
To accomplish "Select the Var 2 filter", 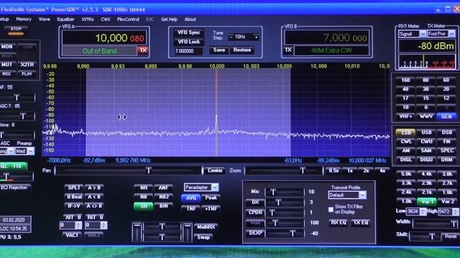I will pyautogui.click(x=447, y=201).
